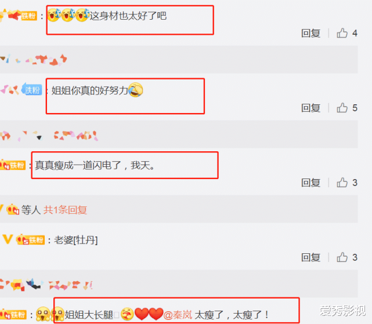The width and height of the screenshot is (372, 324).
Task: Click the 爱秀影视 watermark
Action: pos(342,311)
